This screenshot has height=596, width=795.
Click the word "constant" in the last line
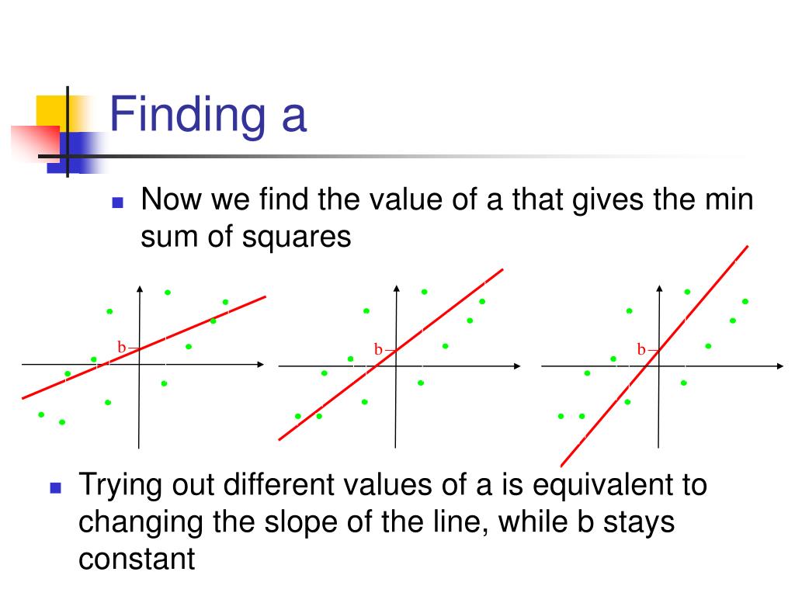point(137,559)
